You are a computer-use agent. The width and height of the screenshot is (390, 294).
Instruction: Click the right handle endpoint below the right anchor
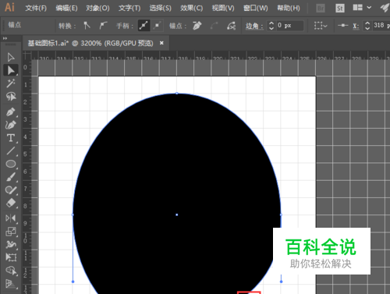tap(281, 282)
